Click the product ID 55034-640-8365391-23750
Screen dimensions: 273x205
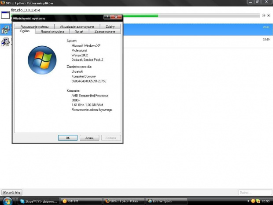pos(89,81)
